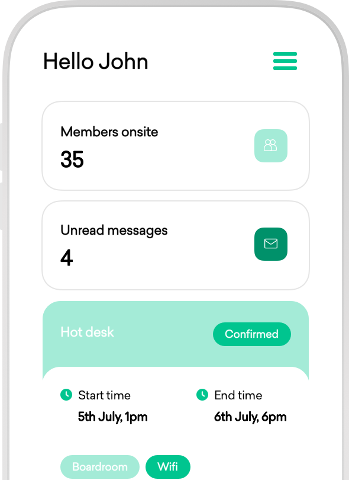The width and height of the screenshot is (349, 480).
Task: Select the 35 members count
Action: click(x=72, y=159)
